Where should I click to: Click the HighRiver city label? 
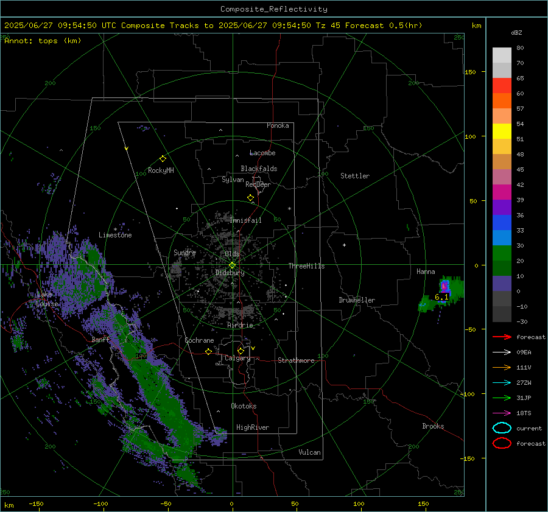tap(253, 427)
